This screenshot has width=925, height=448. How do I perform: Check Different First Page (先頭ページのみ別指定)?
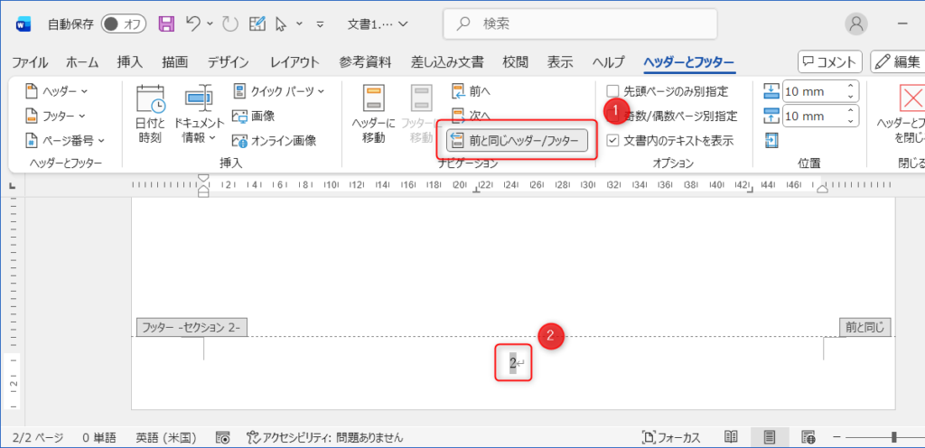tap(613, 91)
